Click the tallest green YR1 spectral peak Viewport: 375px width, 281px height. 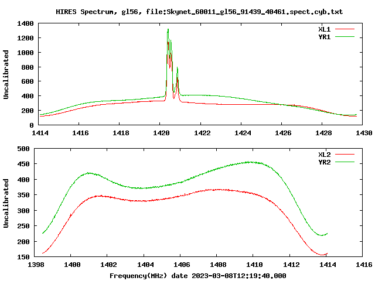(168, 30)
